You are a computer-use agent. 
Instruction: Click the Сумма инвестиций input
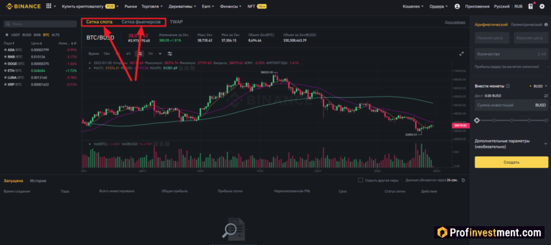[x=511, y=105]
